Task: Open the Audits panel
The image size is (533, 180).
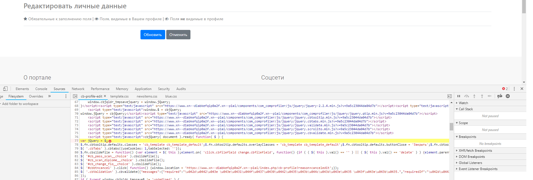Action: (x=181, y=89)
